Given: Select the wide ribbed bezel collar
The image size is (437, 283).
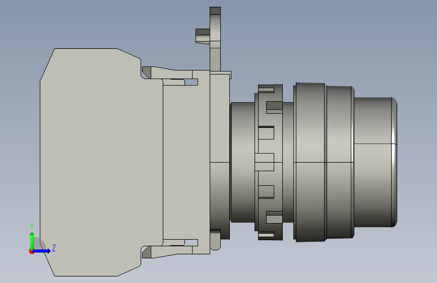Looking at the screenshot, I should 324,162.
